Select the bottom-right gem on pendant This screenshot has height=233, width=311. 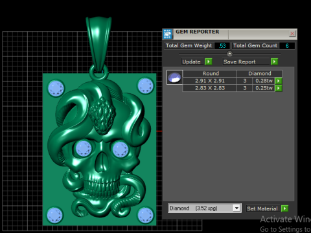tap(146, 215)
